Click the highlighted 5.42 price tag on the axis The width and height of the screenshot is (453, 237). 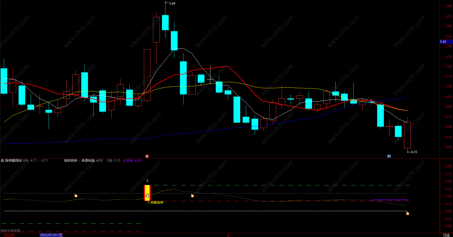446,42
